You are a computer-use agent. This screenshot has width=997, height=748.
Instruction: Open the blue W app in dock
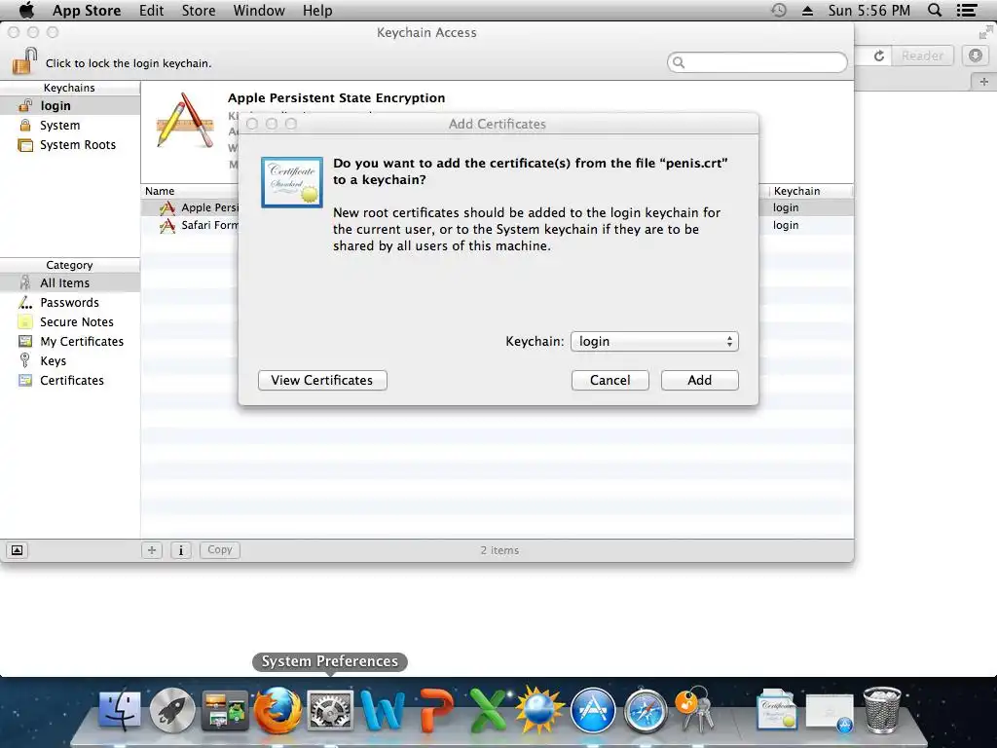click(x=383, y=709)
